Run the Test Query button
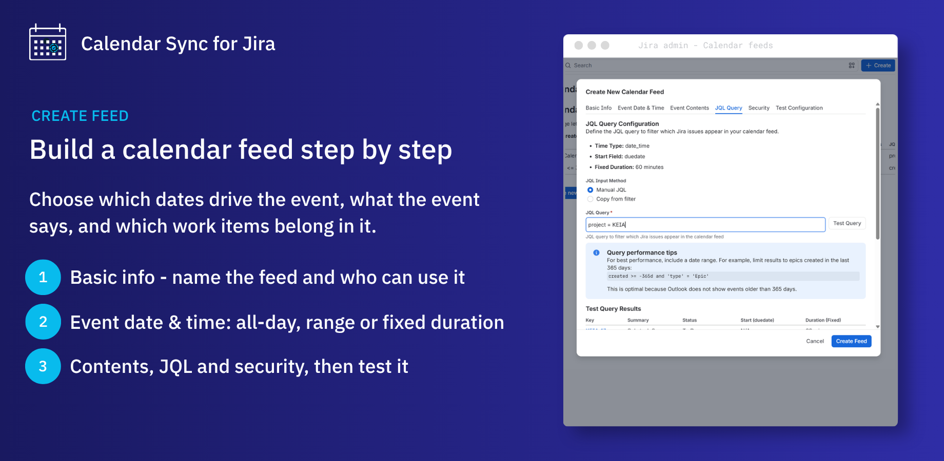Screen dimensions: 944x461 [847, 223]
